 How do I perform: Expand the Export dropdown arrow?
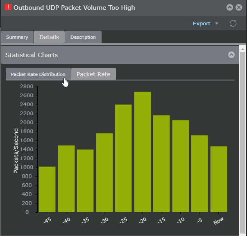217,23
